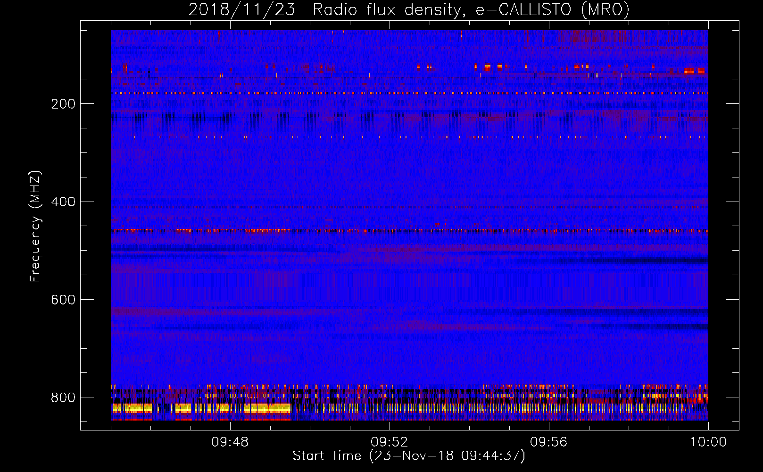Click the 800 frequency tick label
763x472 pixels.
tap(63, 397)
